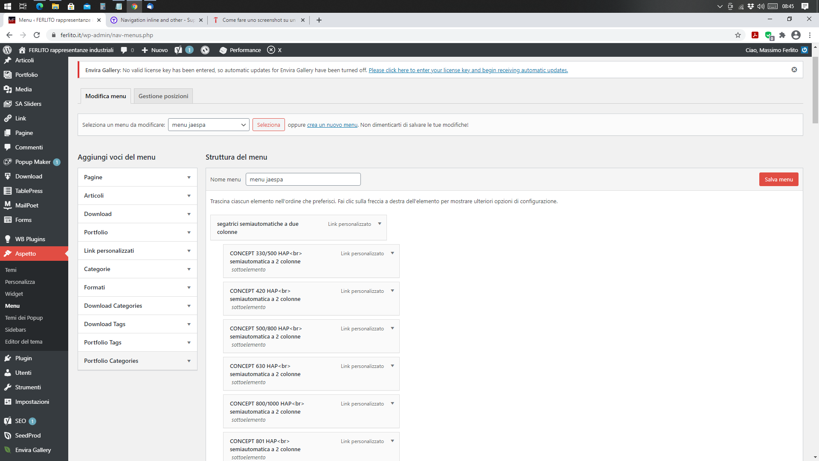
Task: Open the Chrome profile avatar icon
Action: 796,35
